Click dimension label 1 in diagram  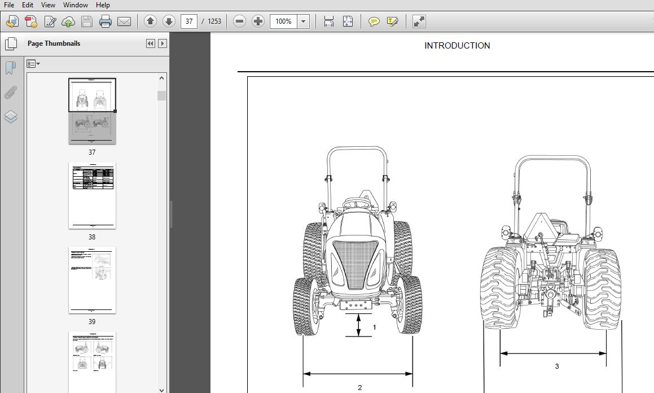click(x=375, y=327)
